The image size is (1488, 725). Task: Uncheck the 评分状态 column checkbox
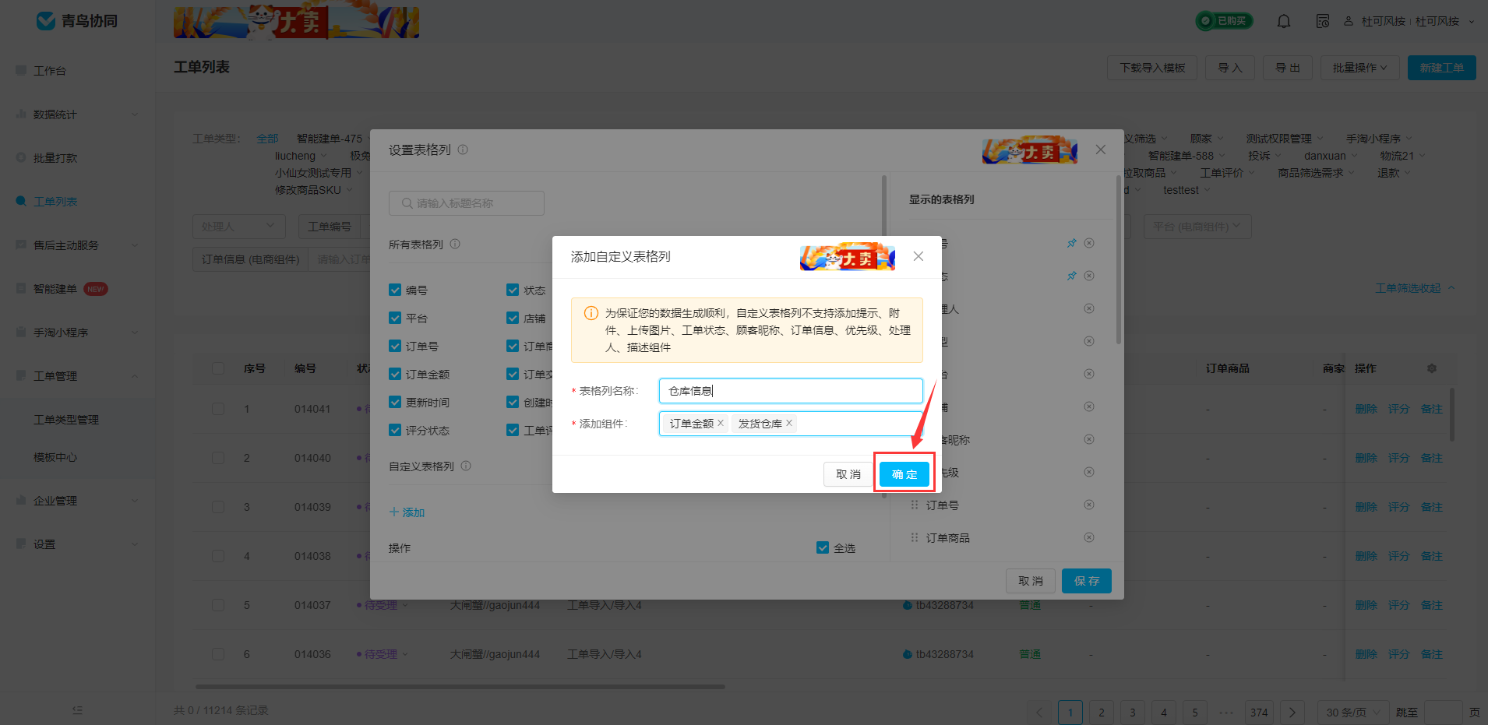(x=395, y=430)
